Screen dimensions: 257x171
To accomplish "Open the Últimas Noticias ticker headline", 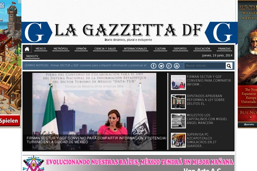I will tap(99, 65).
